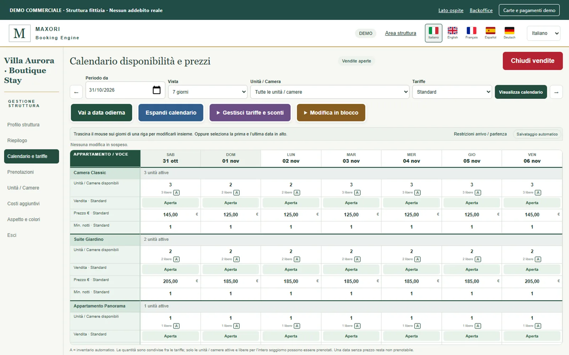Choose the Spanish flag icon
569x355 pixels.
point(490,33)
